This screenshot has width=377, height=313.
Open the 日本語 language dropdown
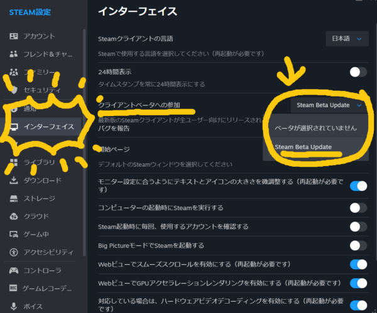[346, 39]
